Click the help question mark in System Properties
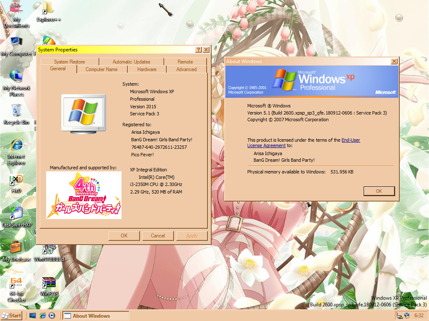Screen dimensions: 429x321 click(x=199, y=50)
